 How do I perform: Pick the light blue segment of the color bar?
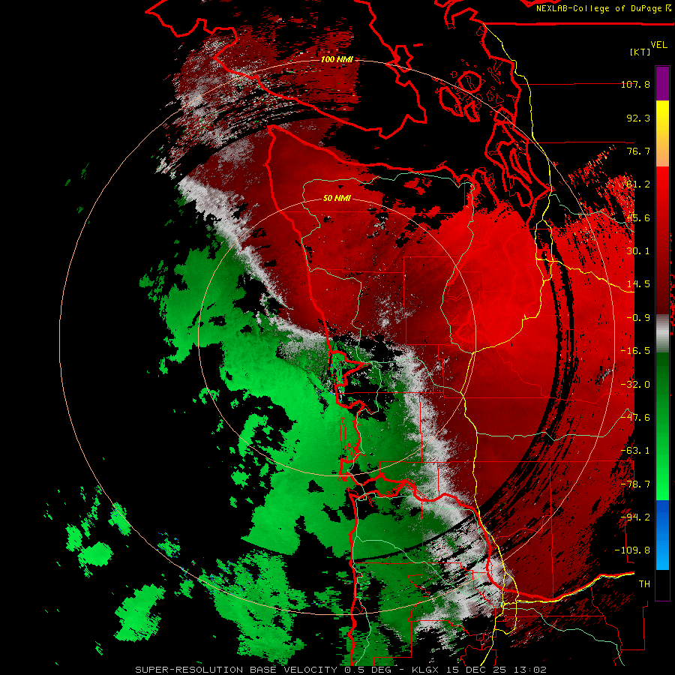(662, 553)
